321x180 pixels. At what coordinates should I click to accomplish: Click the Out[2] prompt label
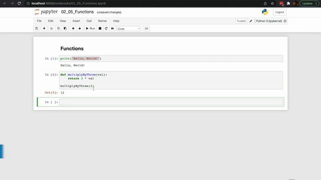(51, 92)
